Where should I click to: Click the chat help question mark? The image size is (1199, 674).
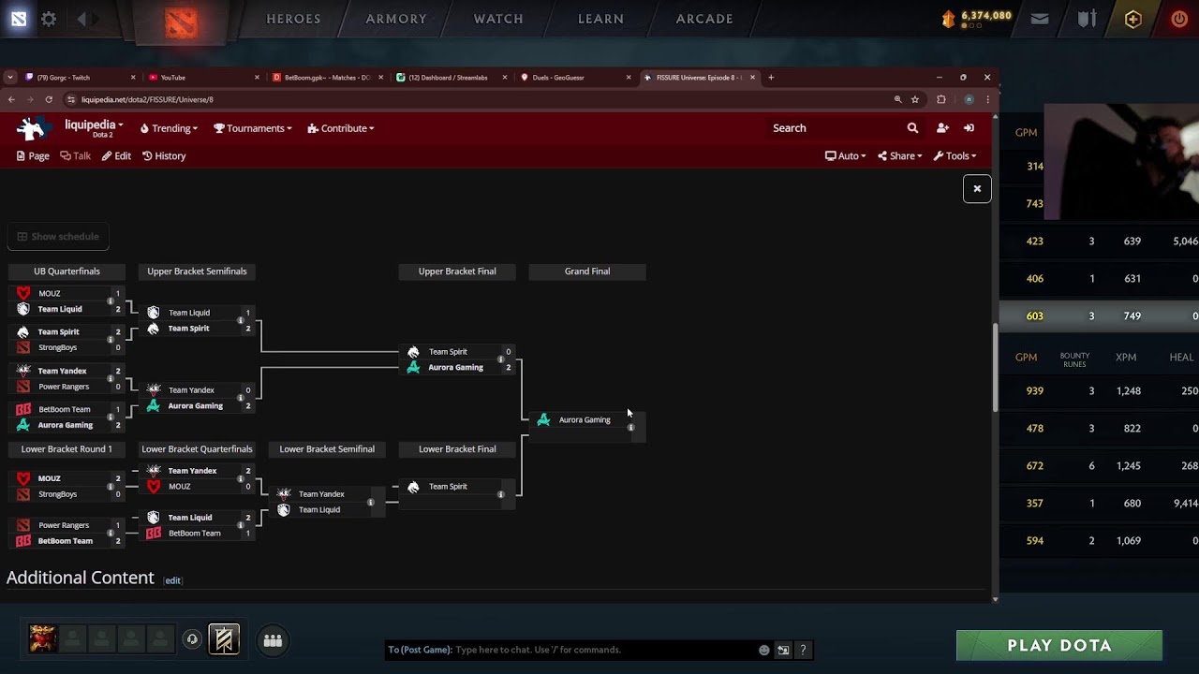[x=803, y=650]
